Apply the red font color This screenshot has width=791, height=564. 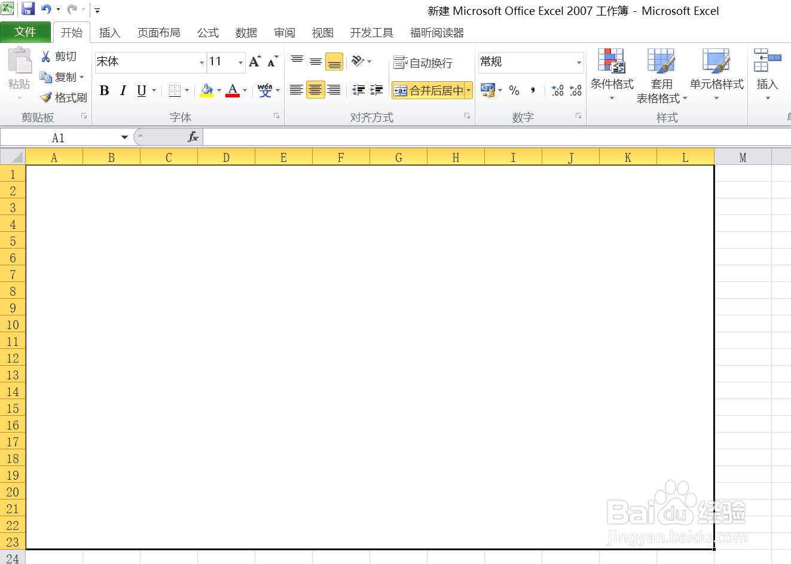[x=233, y=90]
